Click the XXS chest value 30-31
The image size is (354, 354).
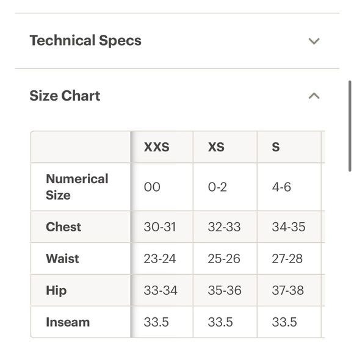[x=160, y=227]
